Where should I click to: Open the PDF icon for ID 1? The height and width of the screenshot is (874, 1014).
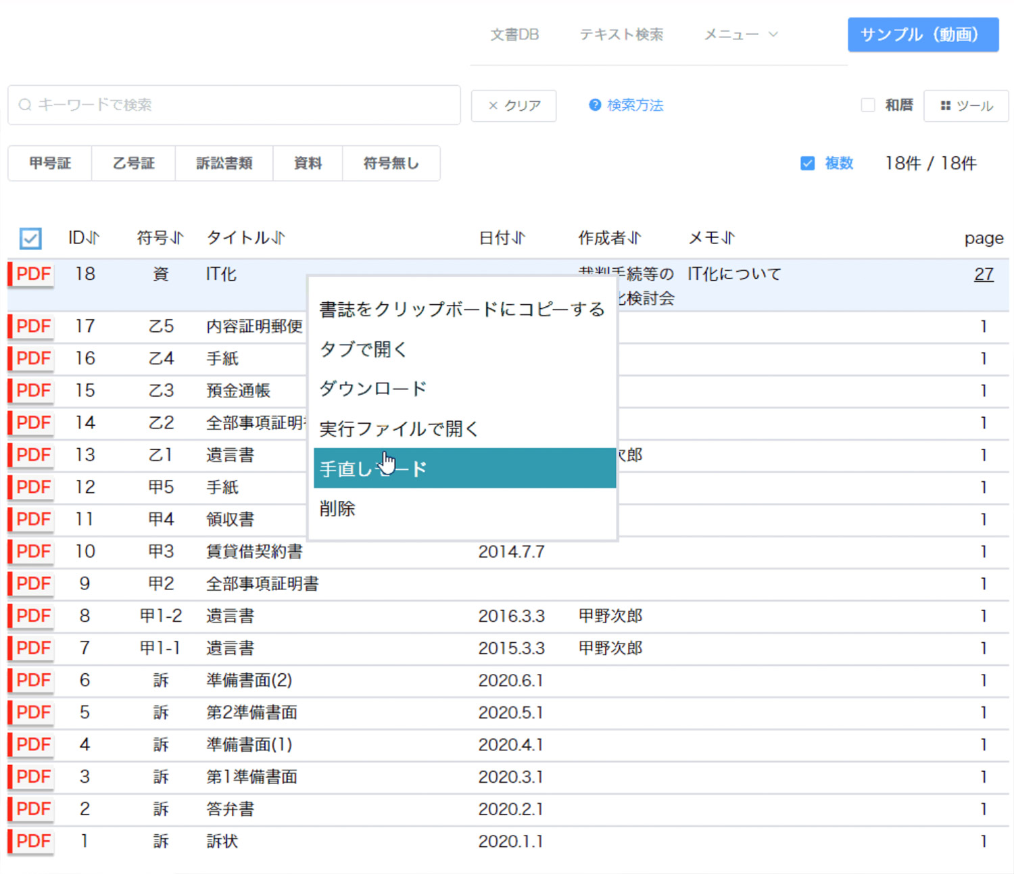coord(31,842)
